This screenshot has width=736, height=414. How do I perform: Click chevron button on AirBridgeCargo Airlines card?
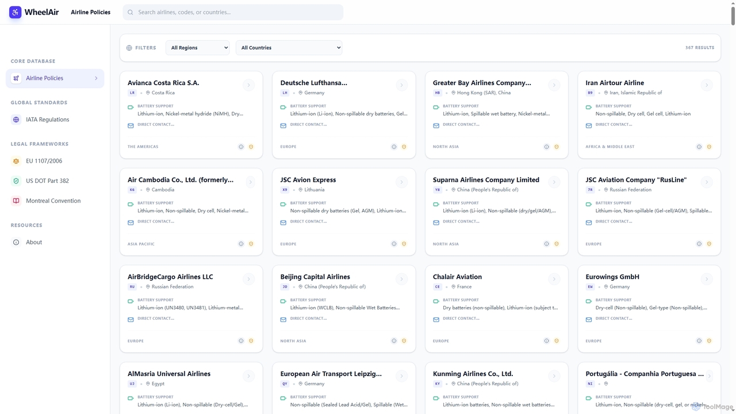click(x=248, y=279)
